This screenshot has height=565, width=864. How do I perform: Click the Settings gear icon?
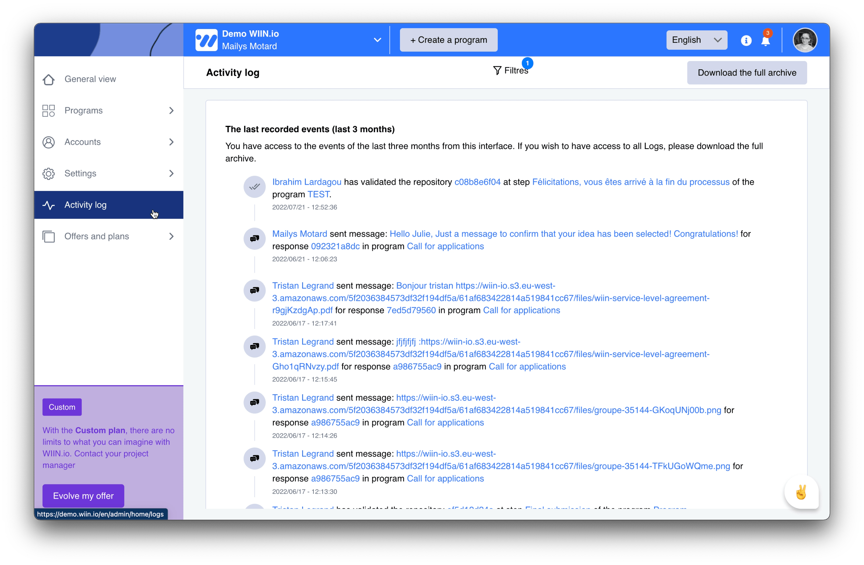(49, 173)
